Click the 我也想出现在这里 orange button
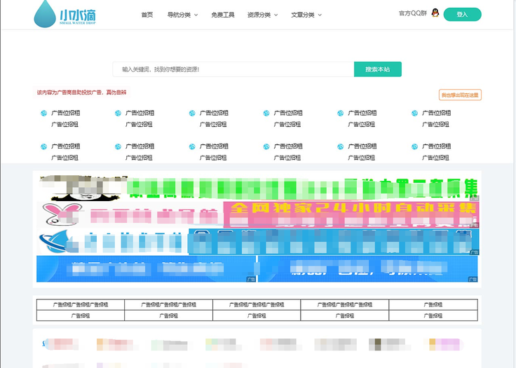 [460, 95]
